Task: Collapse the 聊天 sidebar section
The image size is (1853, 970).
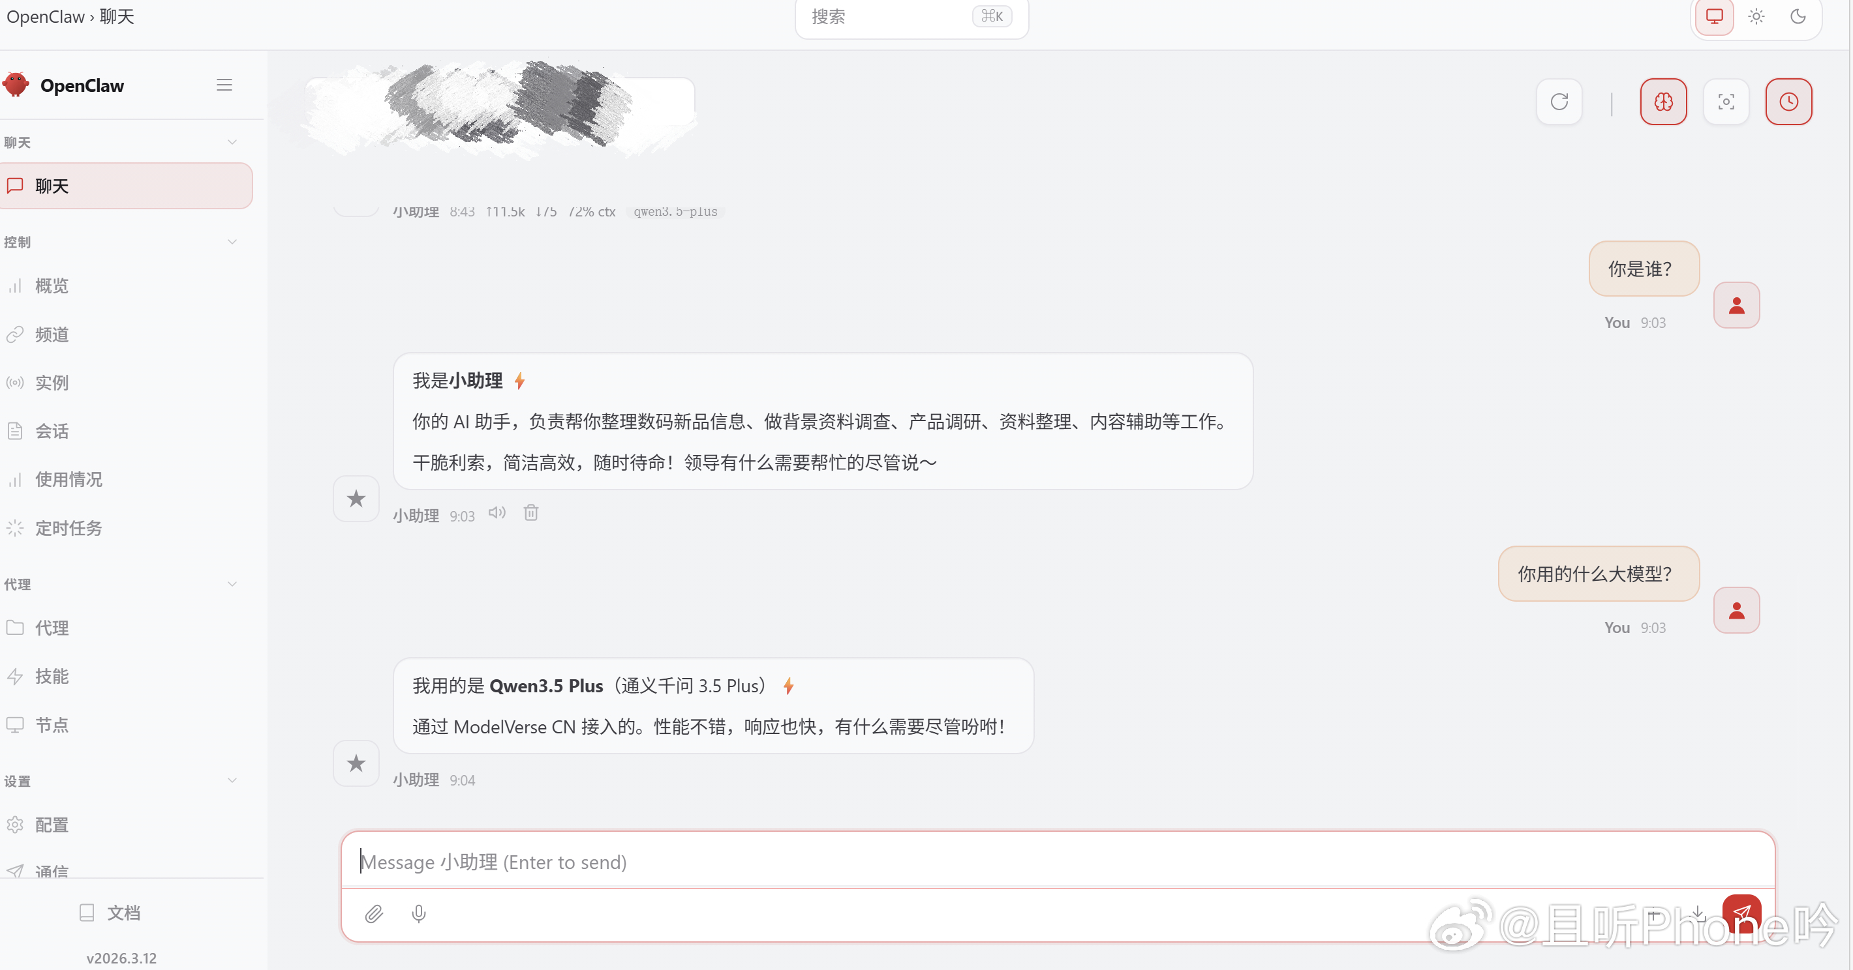Action: click(232, 141)
